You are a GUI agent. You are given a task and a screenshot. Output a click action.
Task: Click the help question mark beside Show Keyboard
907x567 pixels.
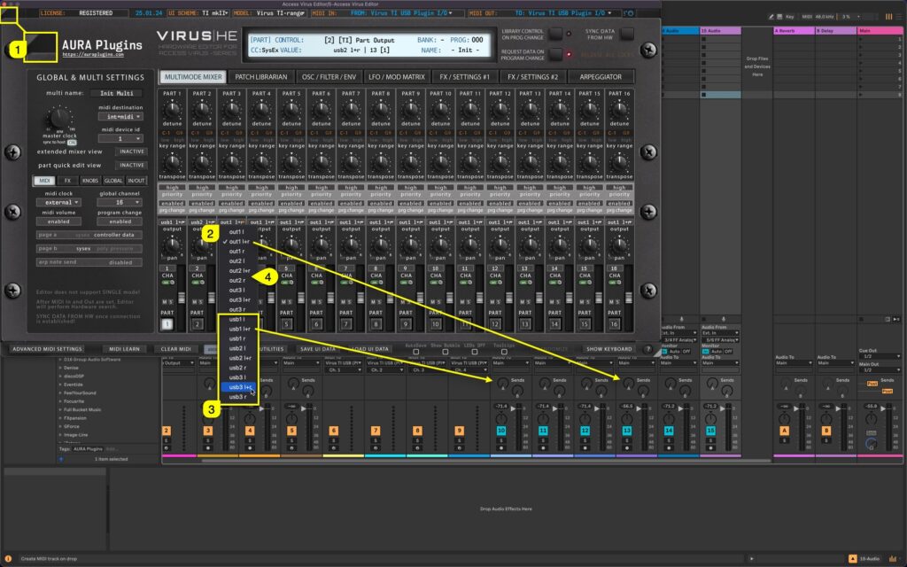coord(649,349)
